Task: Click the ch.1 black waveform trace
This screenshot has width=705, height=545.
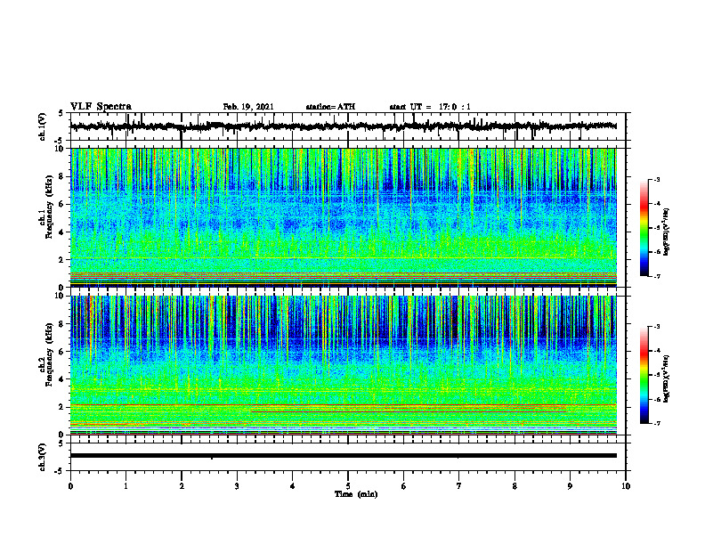Action: click(344, 126)
